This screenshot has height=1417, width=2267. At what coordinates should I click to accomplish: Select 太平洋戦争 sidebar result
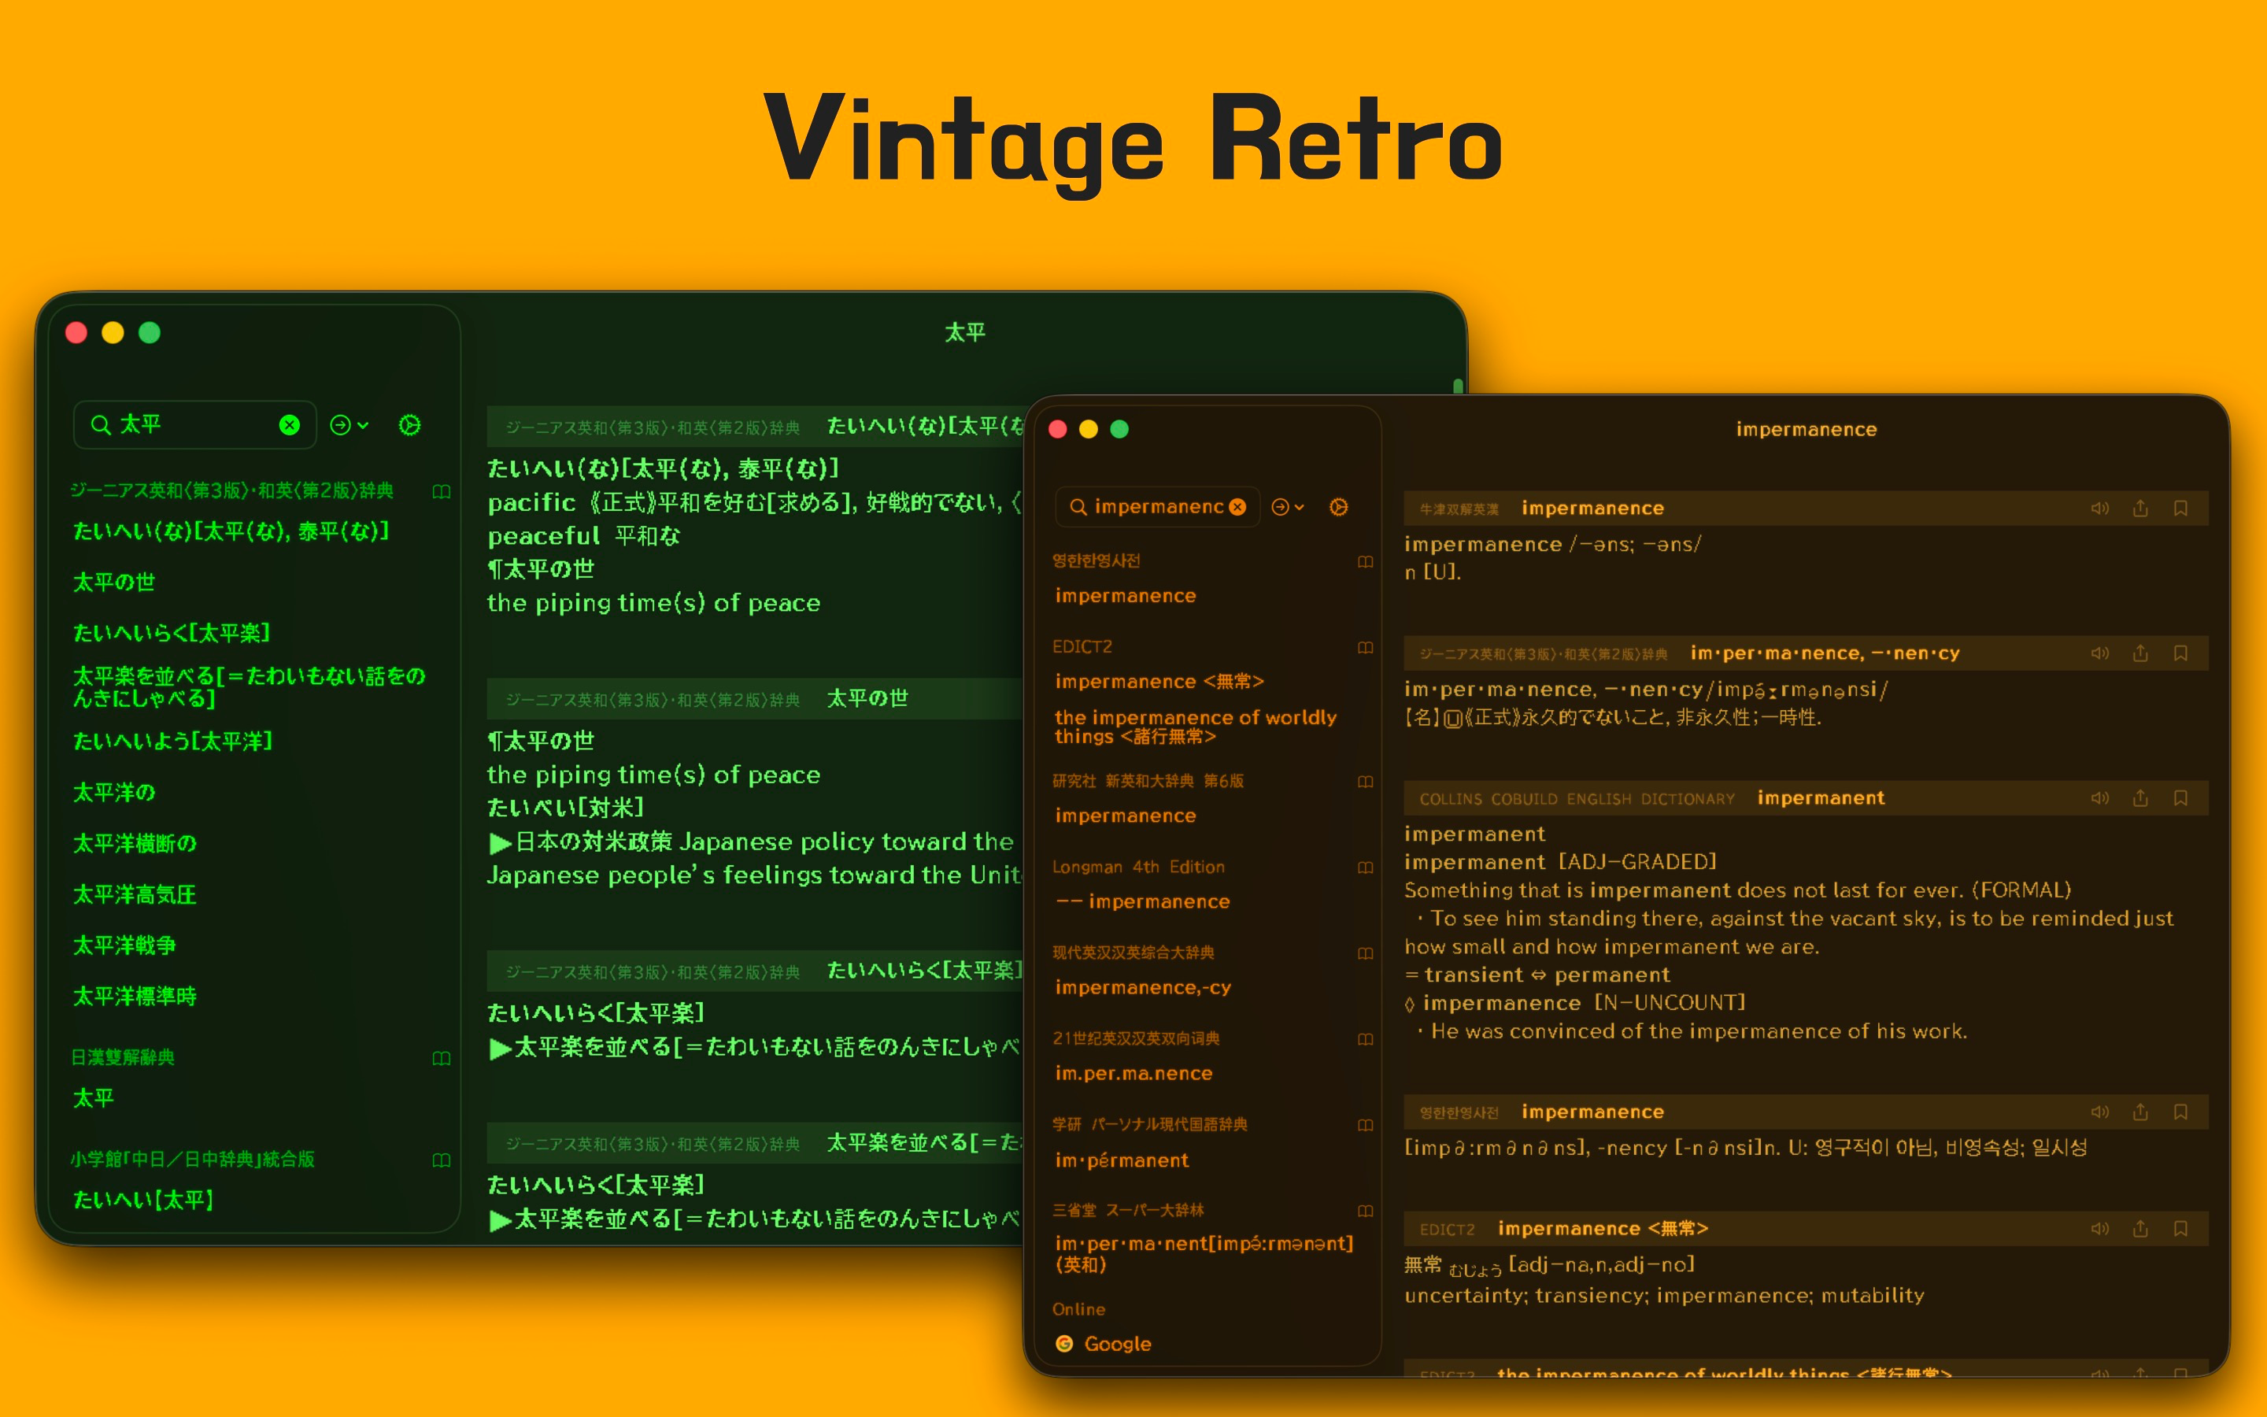124,945
